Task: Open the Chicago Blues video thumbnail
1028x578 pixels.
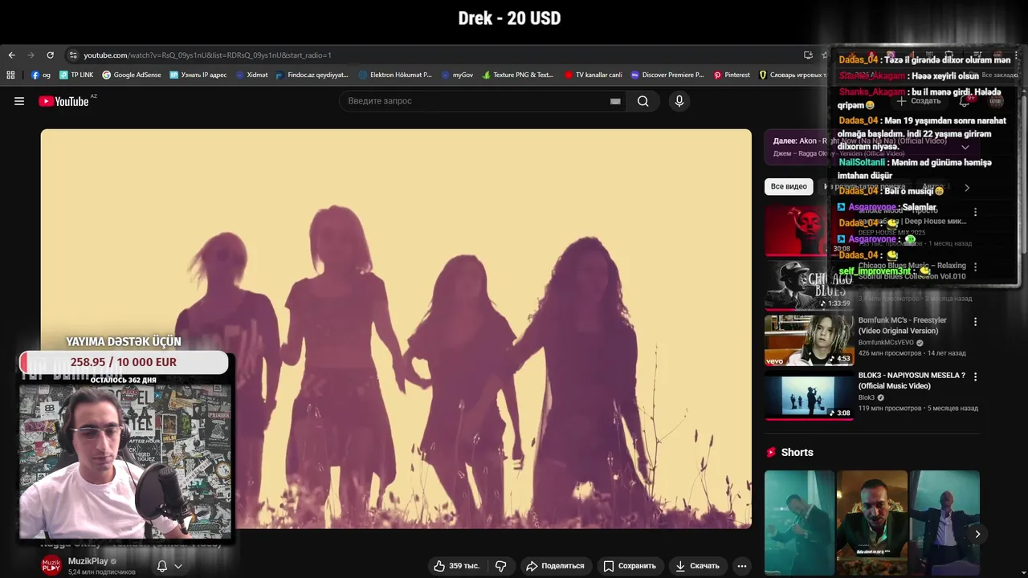Action: pos(807,285)
